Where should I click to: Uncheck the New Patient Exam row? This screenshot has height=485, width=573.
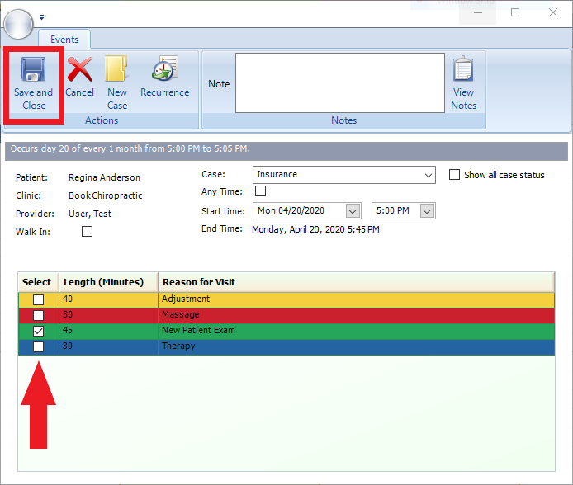pos(38,331)
